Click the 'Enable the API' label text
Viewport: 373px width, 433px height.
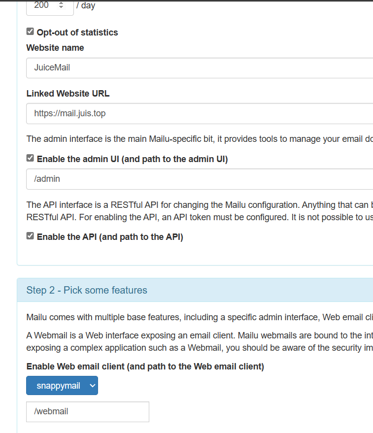point(110,237)
